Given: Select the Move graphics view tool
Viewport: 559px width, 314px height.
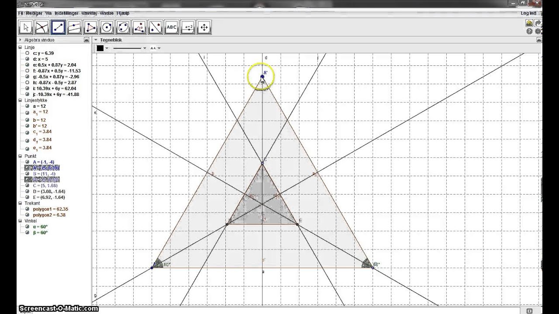Looking at the screenshot, I should (x=204, y=27).
